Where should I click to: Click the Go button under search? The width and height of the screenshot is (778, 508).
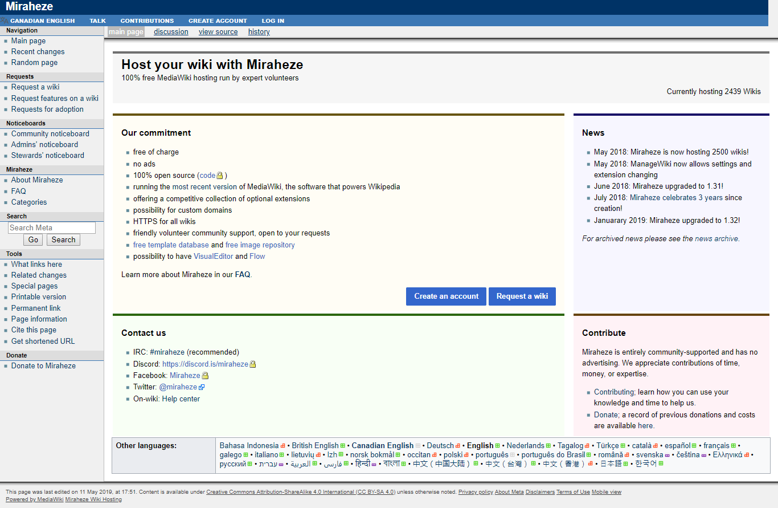pos(34,240)
